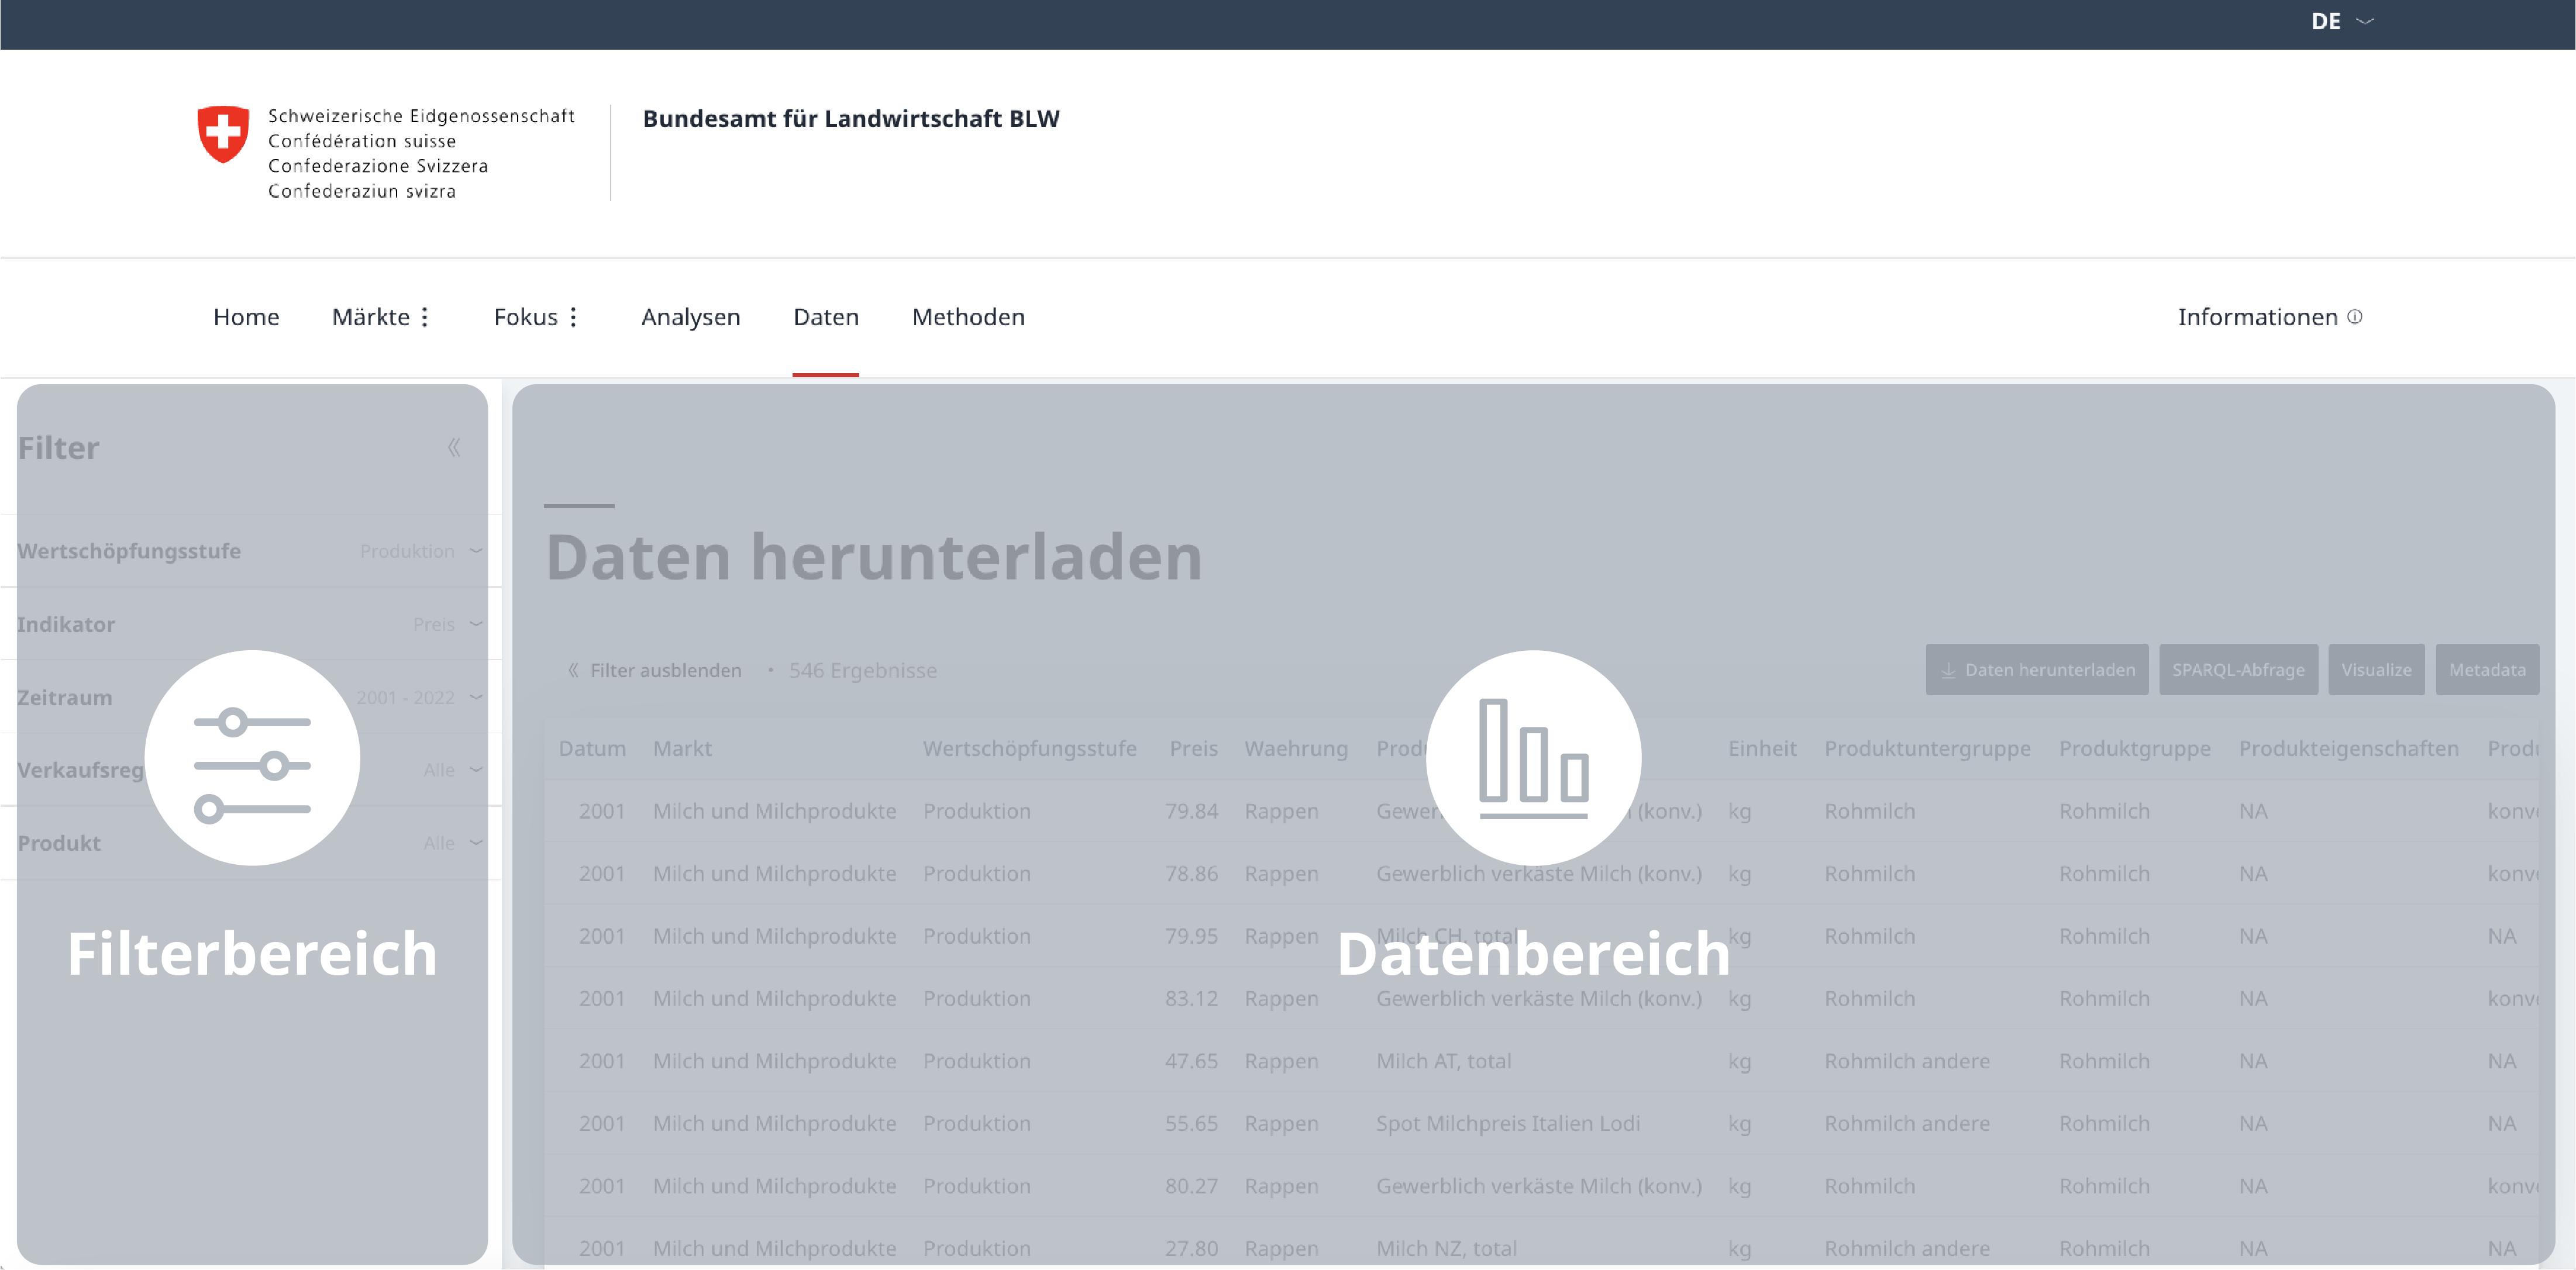2576x1270 pixels.
Task: Collapse the Filter panel with double chevron
Action: coord(454,447)
